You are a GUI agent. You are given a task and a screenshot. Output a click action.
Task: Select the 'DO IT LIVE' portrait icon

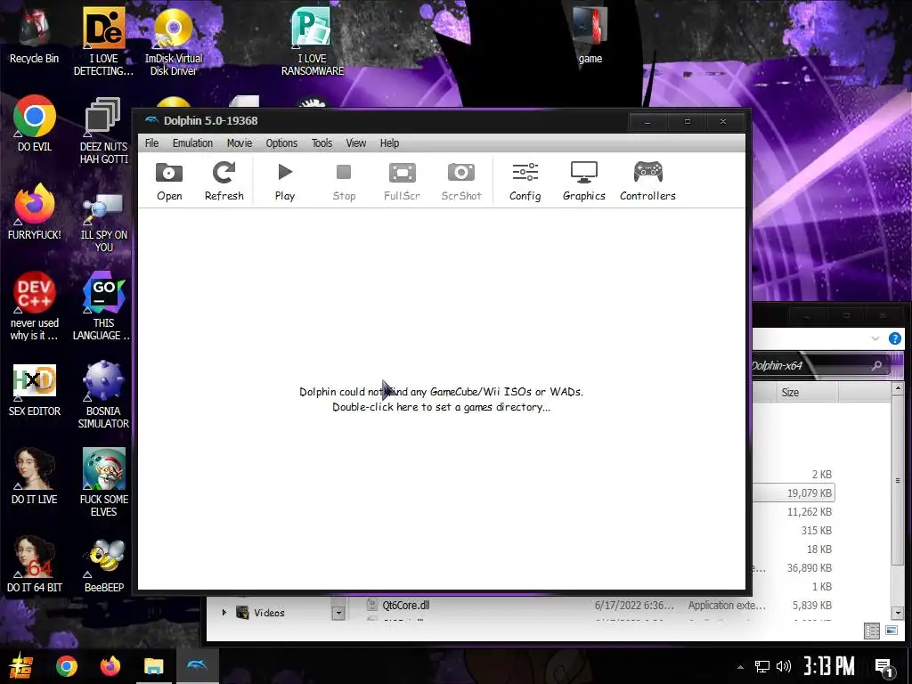pos(35,476)
